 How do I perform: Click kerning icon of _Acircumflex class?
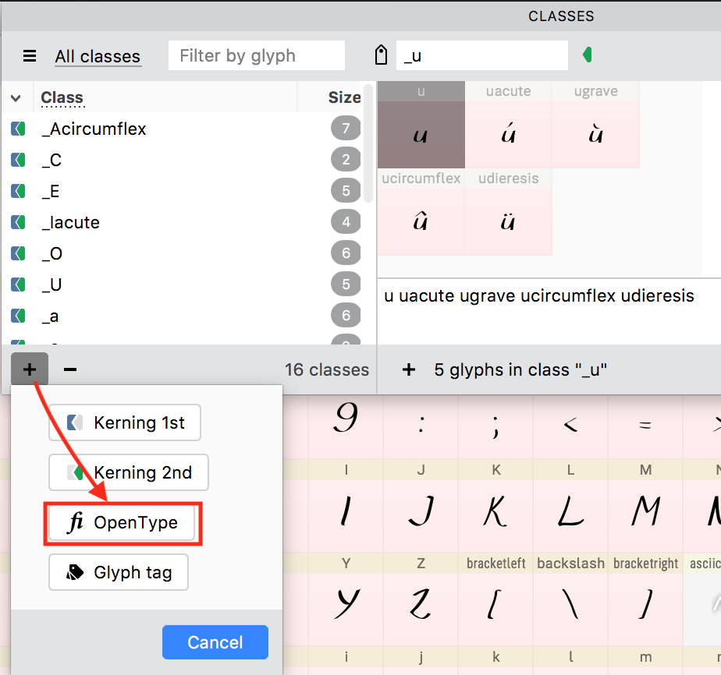[x=18, y=129]
